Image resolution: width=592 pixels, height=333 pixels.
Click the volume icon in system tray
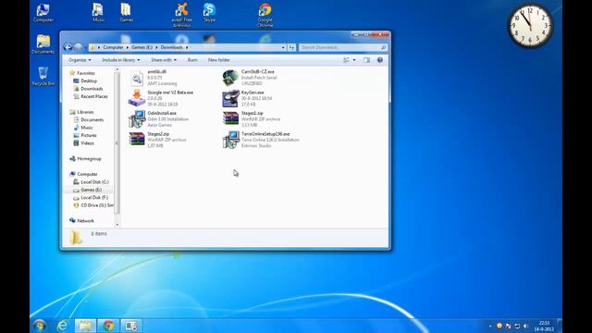525,326
